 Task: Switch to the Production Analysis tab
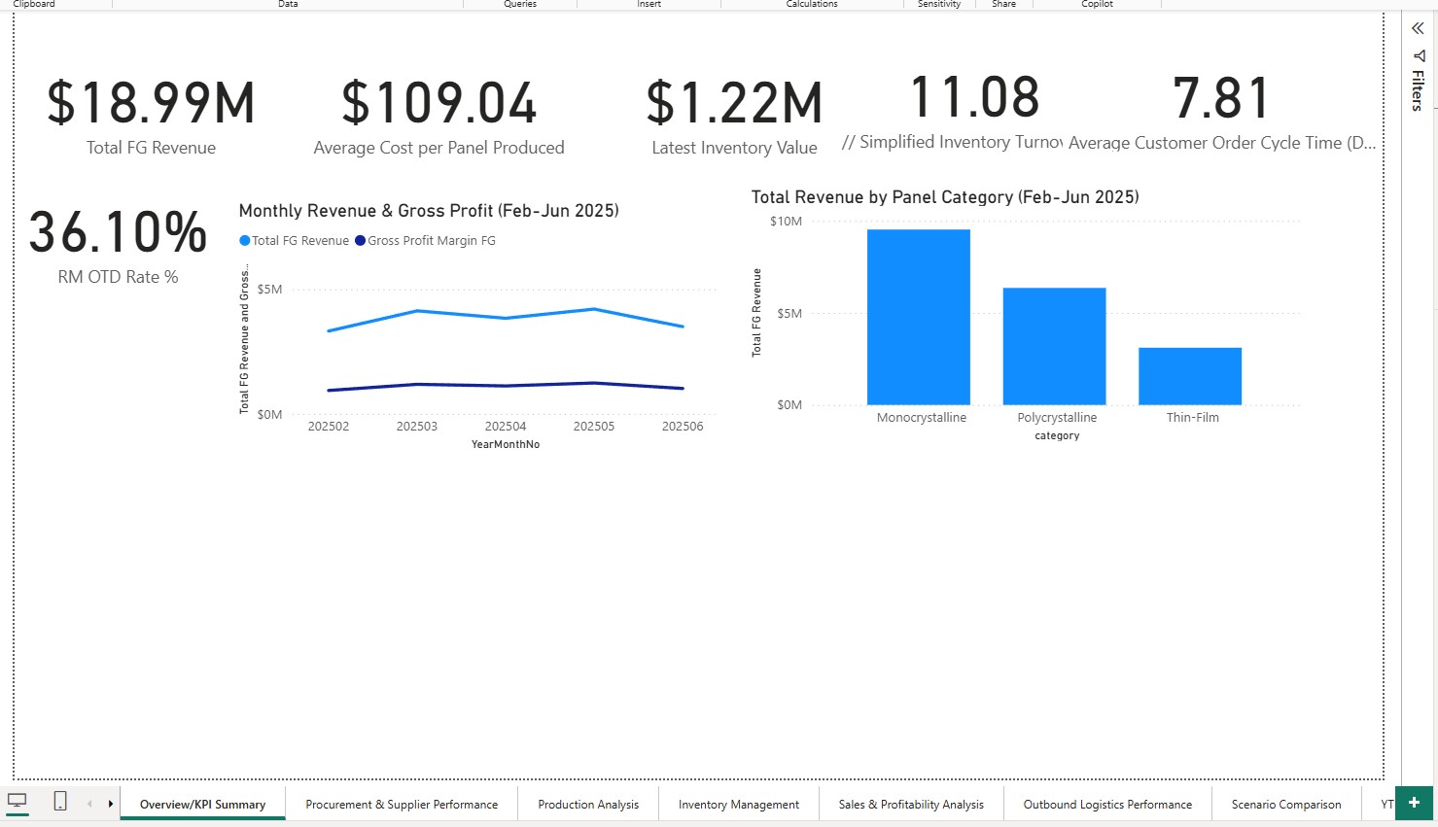coord(587,804)
